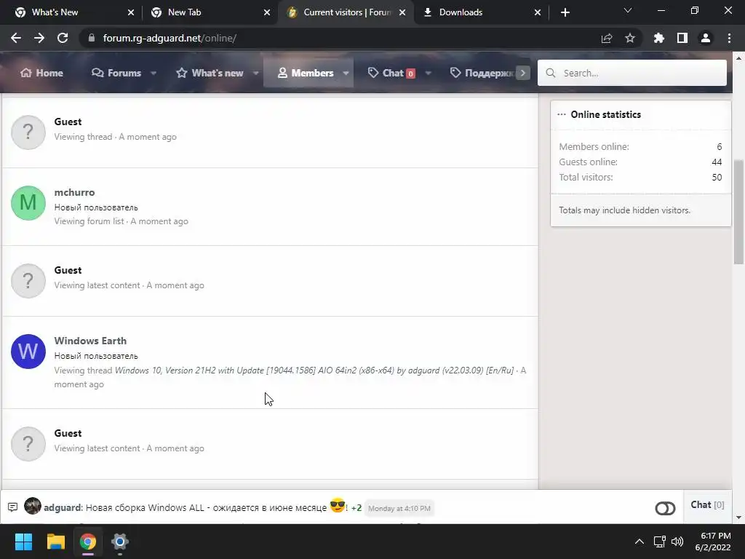This screenshot has width=745, height=559.
Task: Switch to the Downloads tab
Action: pos(482,12)
